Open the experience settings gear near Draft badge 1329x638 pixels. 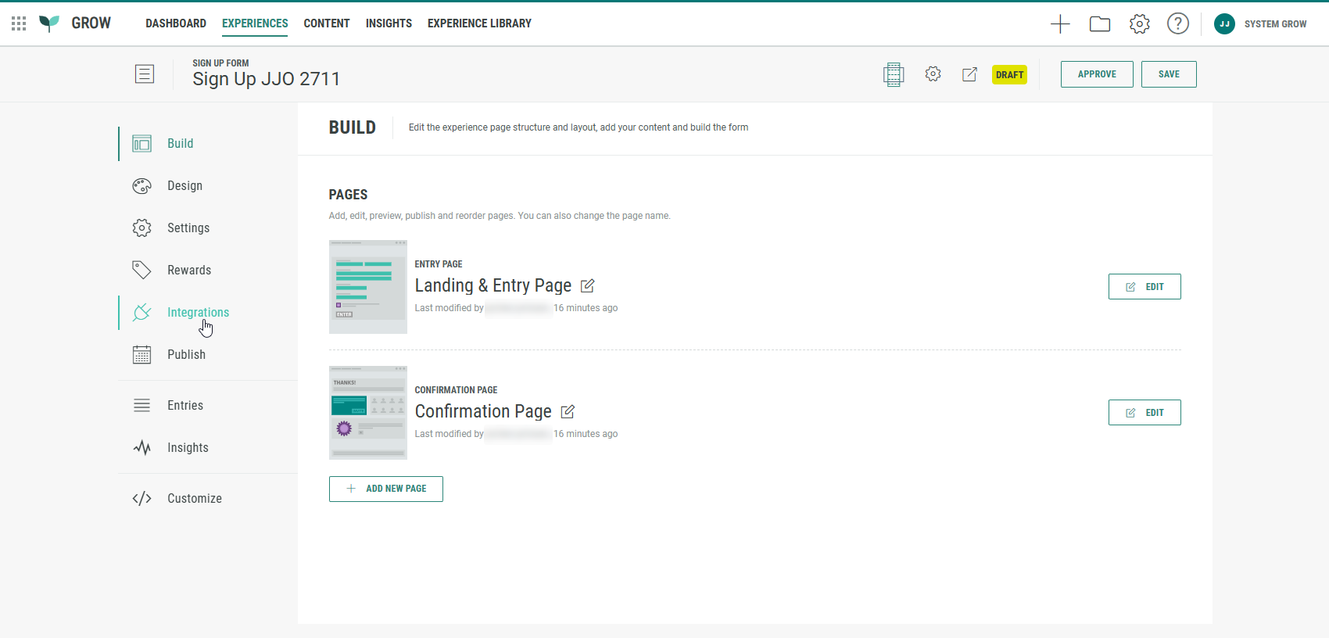click(x=933, y=74)
